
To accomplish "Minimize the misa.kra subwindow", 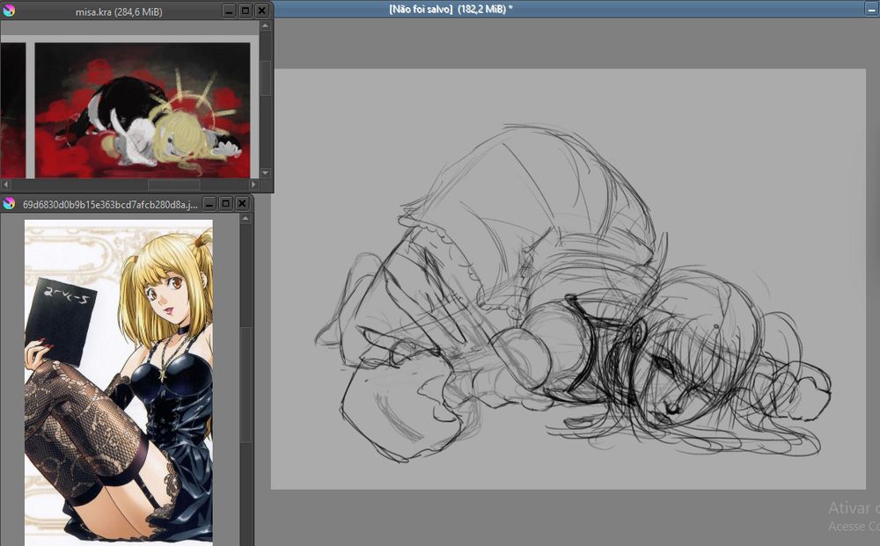I will click(x=230, y=11).
